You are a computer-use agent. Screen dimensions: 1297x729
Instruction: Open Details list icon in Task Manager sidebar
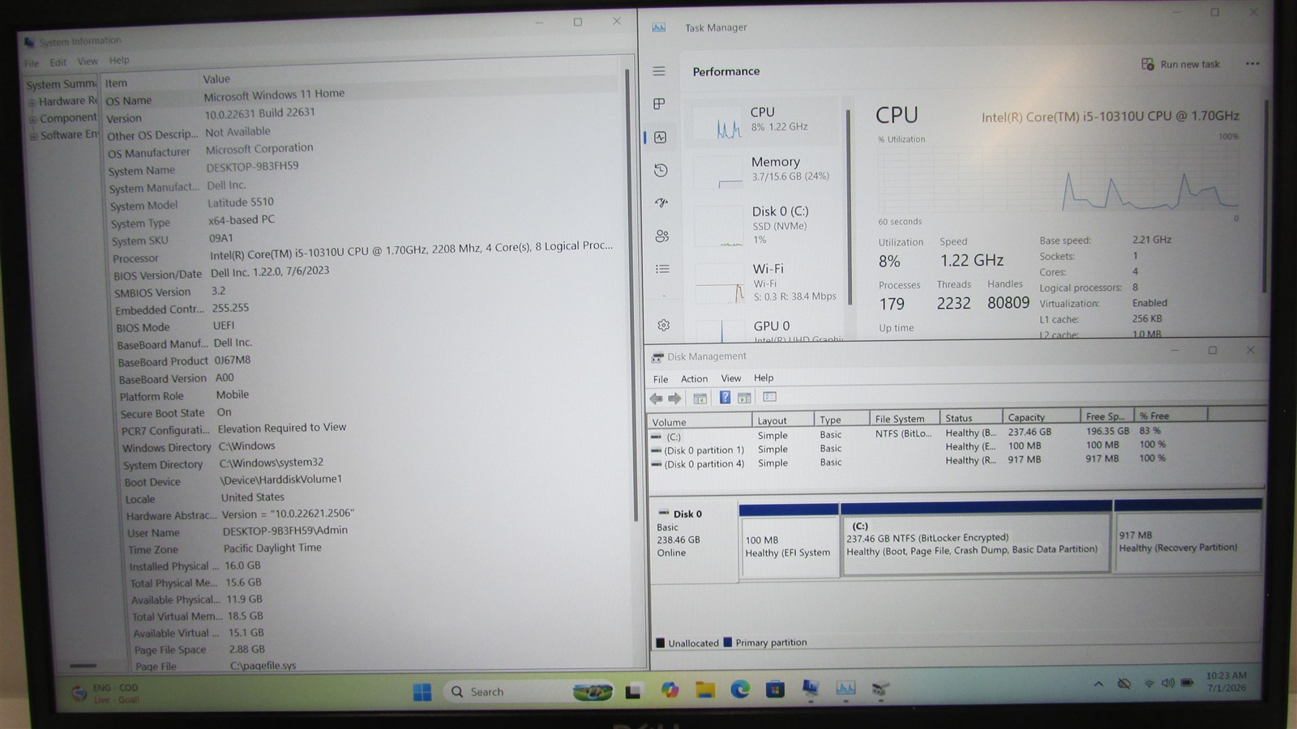pos(662,269)
